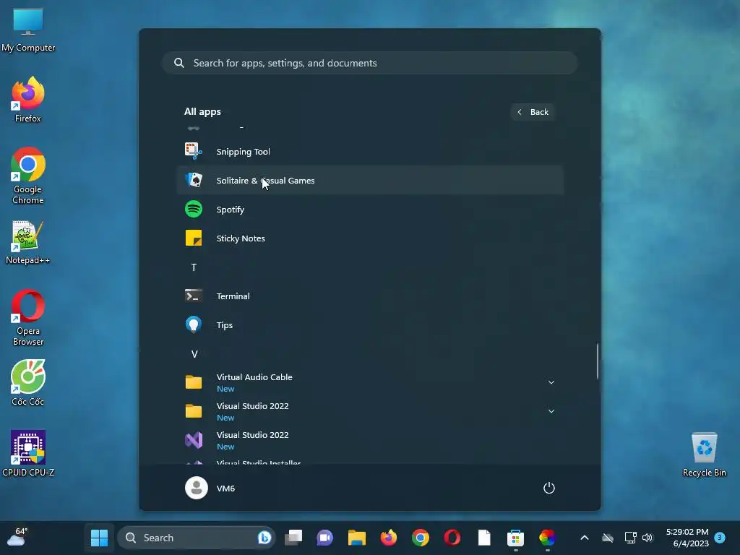Open the colorful ball app in taskbar

pos(548,538)
